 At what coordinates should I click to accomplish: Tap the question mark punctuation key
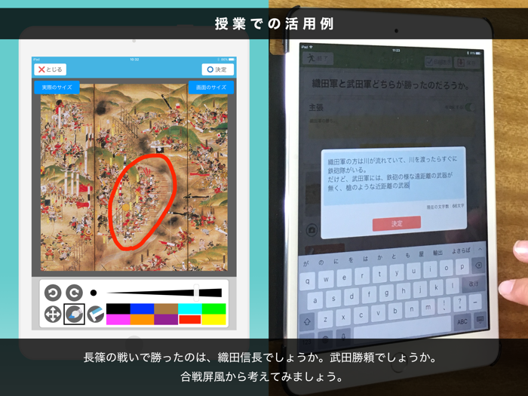[x=459, y=302]
